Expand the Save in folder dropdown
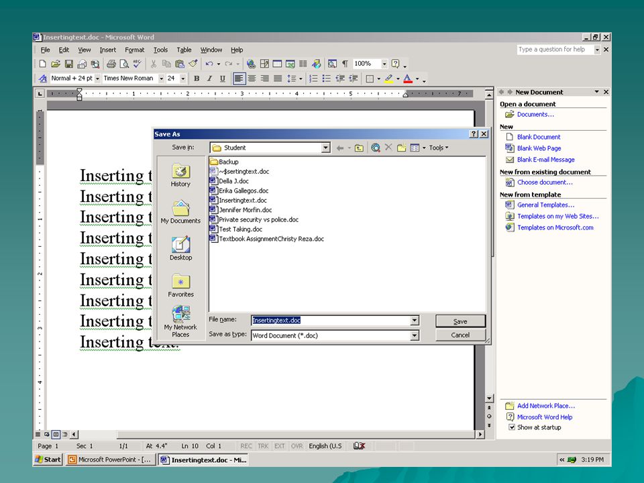 (326, 148)
